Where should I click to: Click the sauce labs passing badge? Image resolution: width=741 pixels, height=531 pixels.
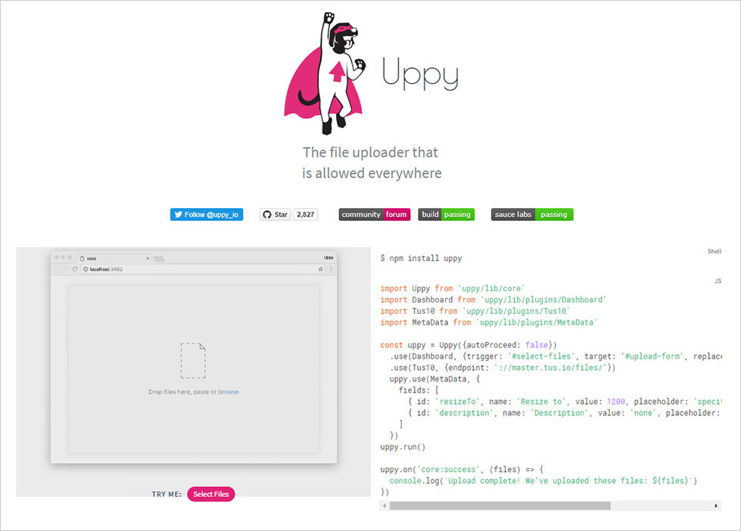(532, 214)
